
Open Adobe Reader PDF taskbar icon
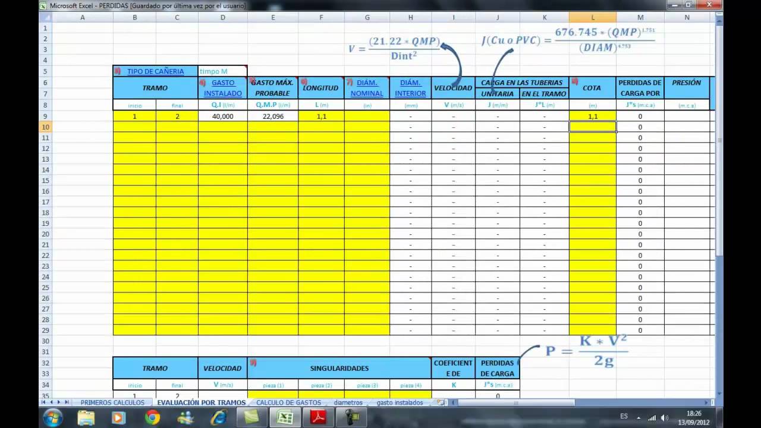(319, 418)
